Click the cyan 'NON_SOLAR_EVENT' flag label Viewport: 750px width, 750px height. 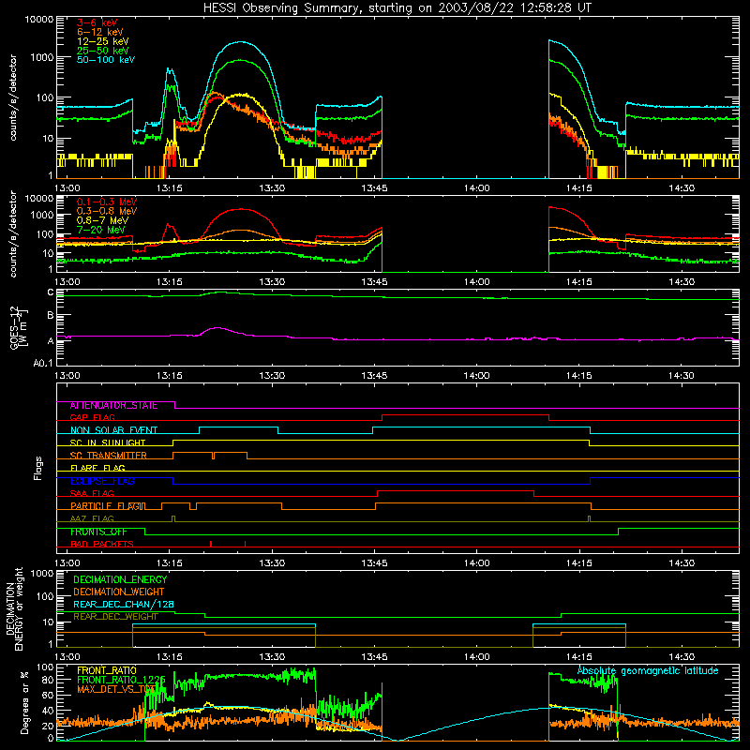click(113, 430)
